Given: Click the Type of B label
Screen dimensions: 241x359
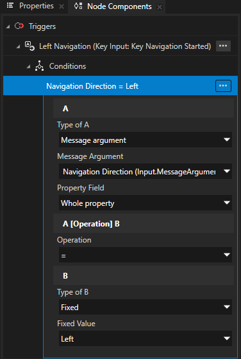Looking at the screenshot, I should [x=72, y=292].
